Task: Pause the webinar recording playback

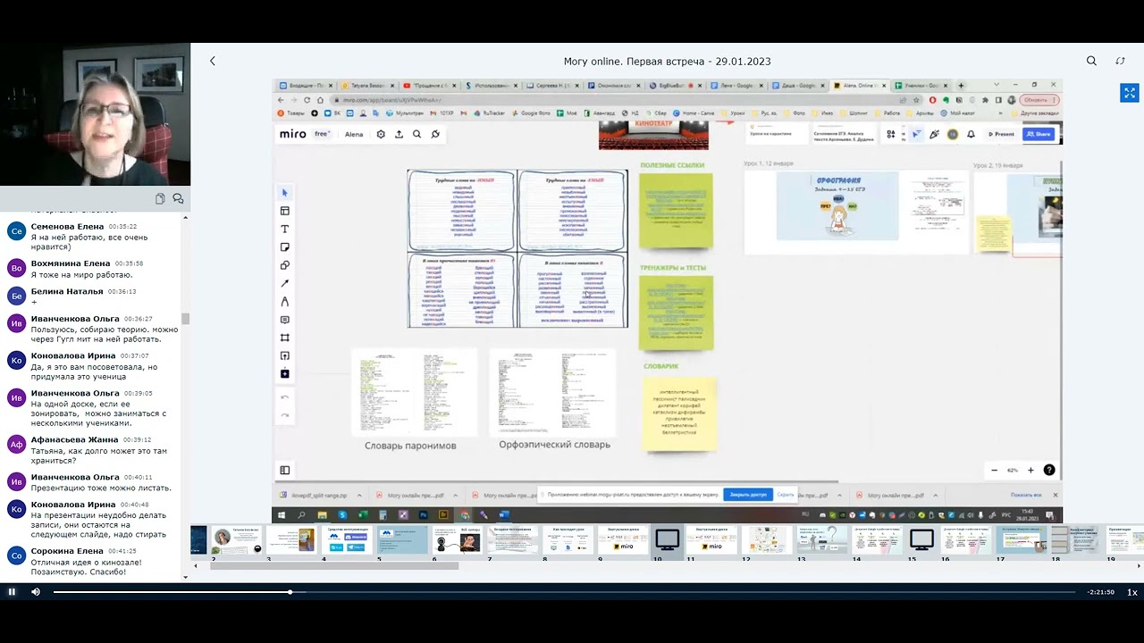Action: [x=12, y=592]
